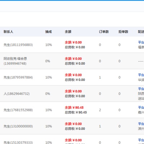Click 10% commission for 18795997884 row
The image size is (144, 144).
[49, 77]
